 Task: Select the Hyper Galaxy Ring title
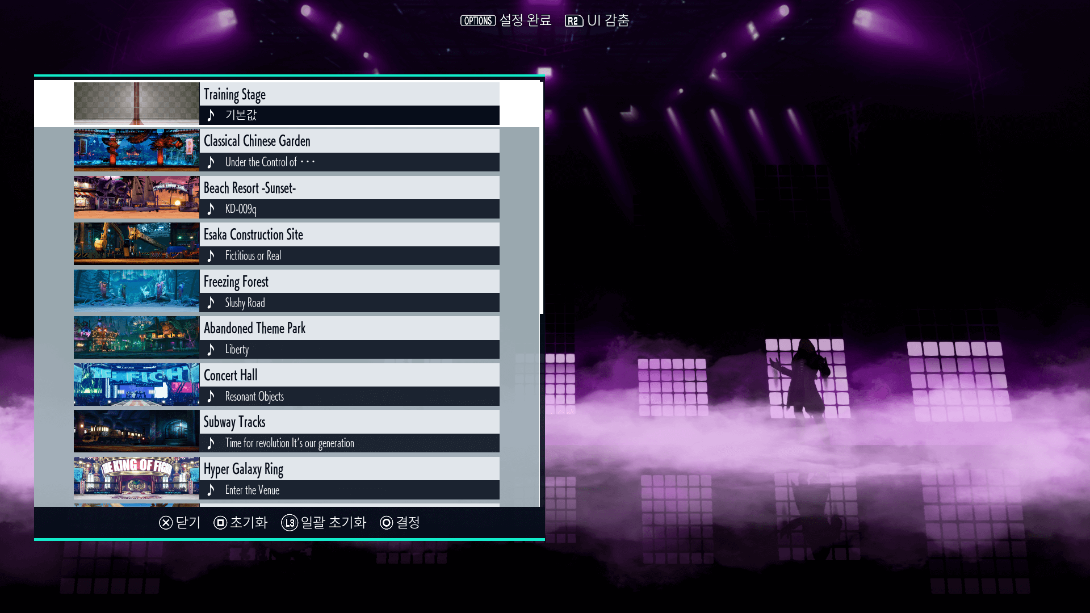pyautogui.click(x=244, y=469)
